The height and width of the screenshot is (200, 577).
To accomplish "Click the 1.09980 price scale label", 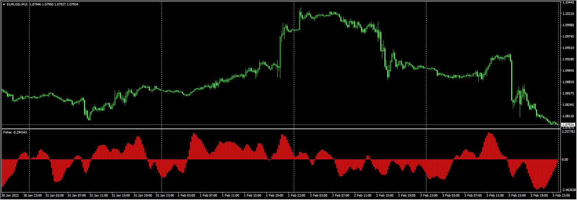I will click(x=568, y=25).
